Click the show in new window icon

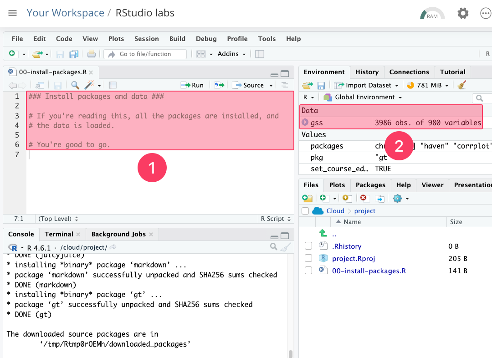(40, 85)
